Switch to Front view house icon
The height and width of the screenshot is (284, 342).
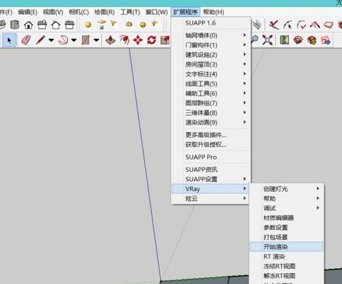point(29,25)
